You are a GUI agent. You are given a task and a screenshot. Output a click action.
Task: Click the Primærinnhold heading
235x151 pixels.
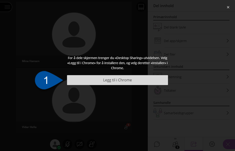tap(165, 17)
